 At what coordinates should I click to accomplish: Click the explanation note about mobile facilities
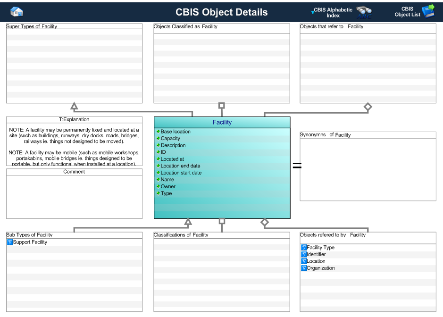click(74, 158)
